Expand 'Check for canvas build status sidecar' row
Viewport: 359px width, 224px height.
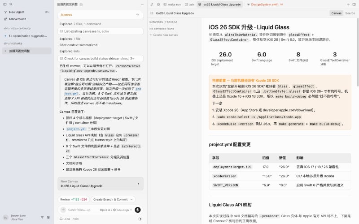click(x=101, y=59)
